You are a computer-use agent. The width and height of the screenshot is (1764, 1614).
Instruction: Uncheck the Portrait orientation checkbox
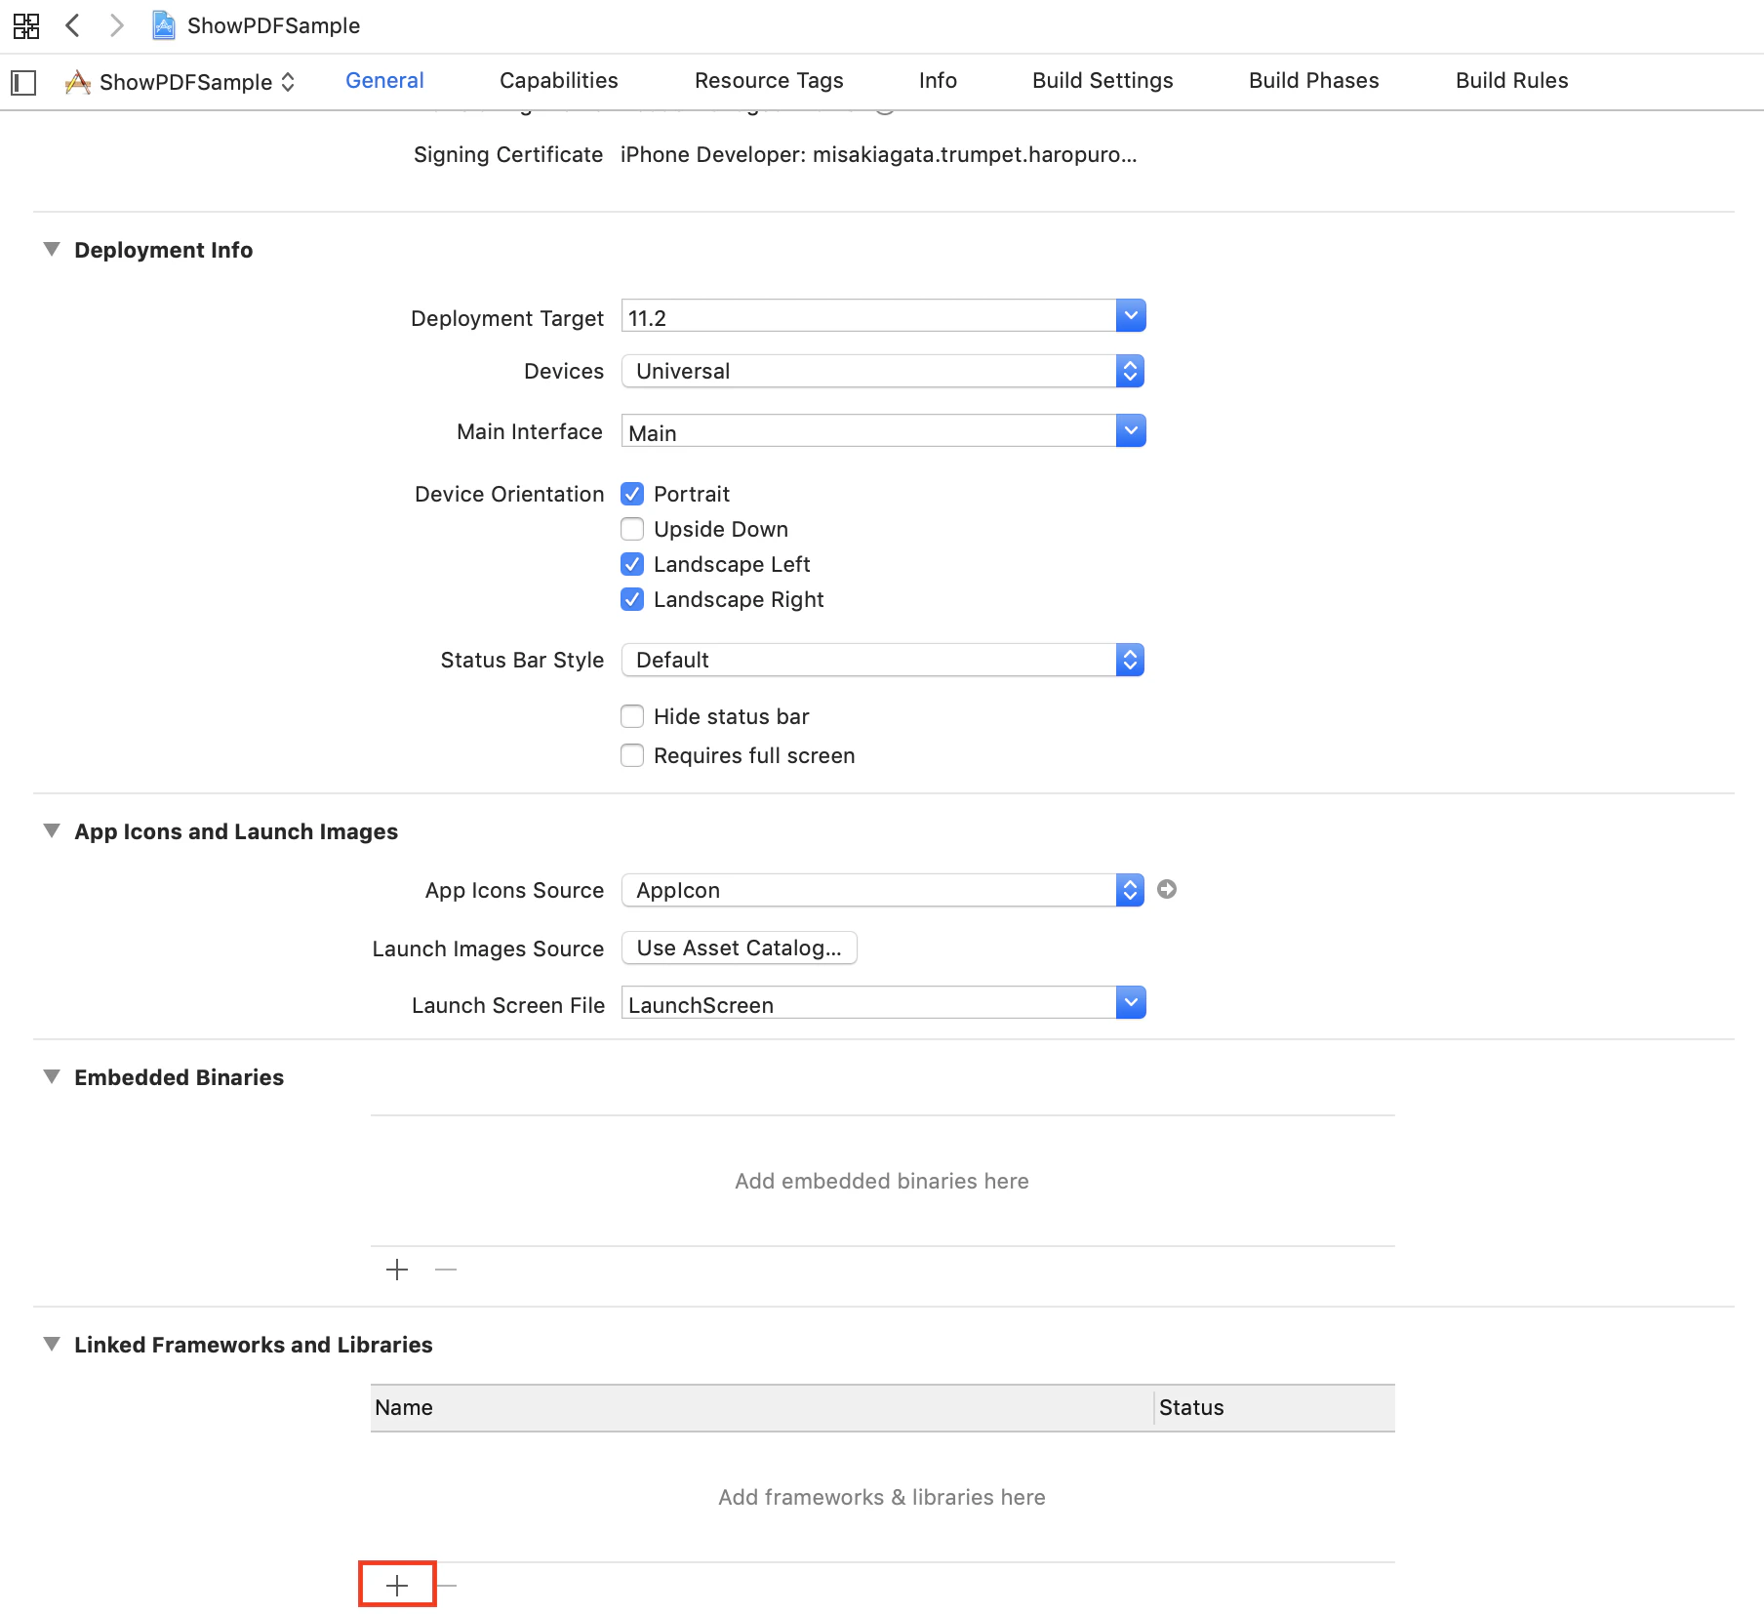[632, 494]
